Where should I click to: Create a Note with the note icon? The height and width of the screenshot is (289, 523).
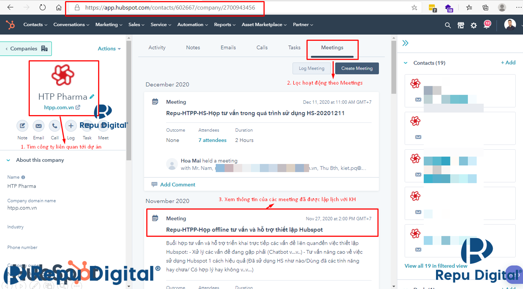click(x=22, y=126)
